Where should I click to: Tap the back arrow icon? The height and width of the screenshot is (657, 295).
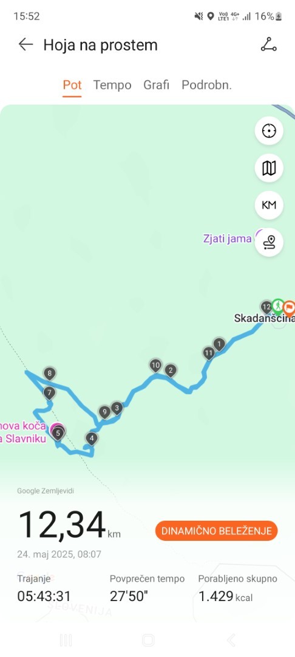(25, 44)
